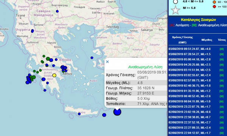Image resolution: width=227 pixels, height=136 pixels.
Task: Click the Τύπος column header
Action: [x=222, y=40]
